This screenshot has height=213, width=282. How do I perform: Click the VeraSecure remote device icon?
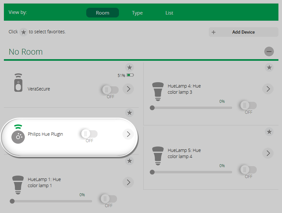(18, 83)
